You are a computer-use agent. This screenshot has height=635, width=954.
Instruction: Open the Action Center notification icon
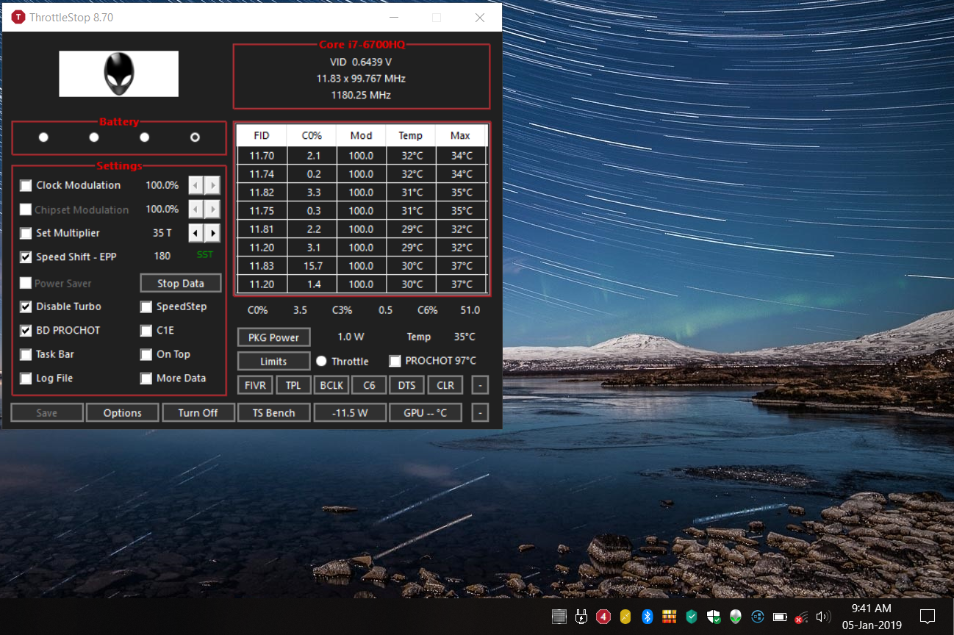tap(928, 616)
